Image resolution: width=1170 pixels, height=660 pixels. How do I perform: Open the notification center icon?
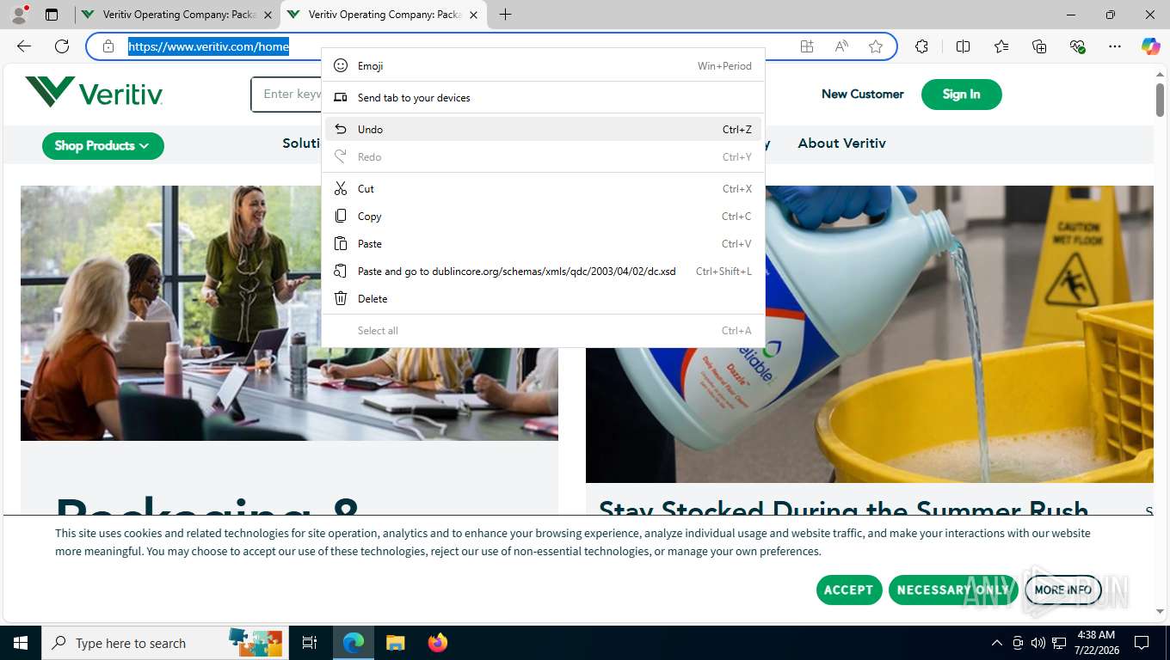point(1142,643)
